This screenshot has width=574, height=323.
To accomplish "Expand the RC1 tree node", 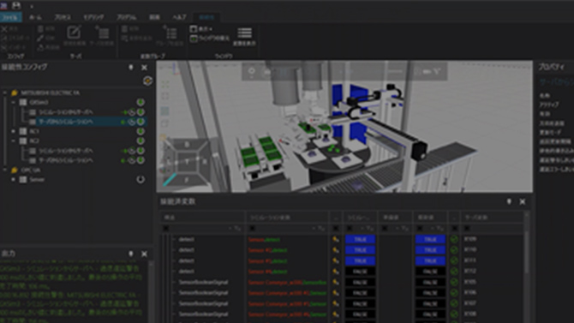I will [14, 131].
